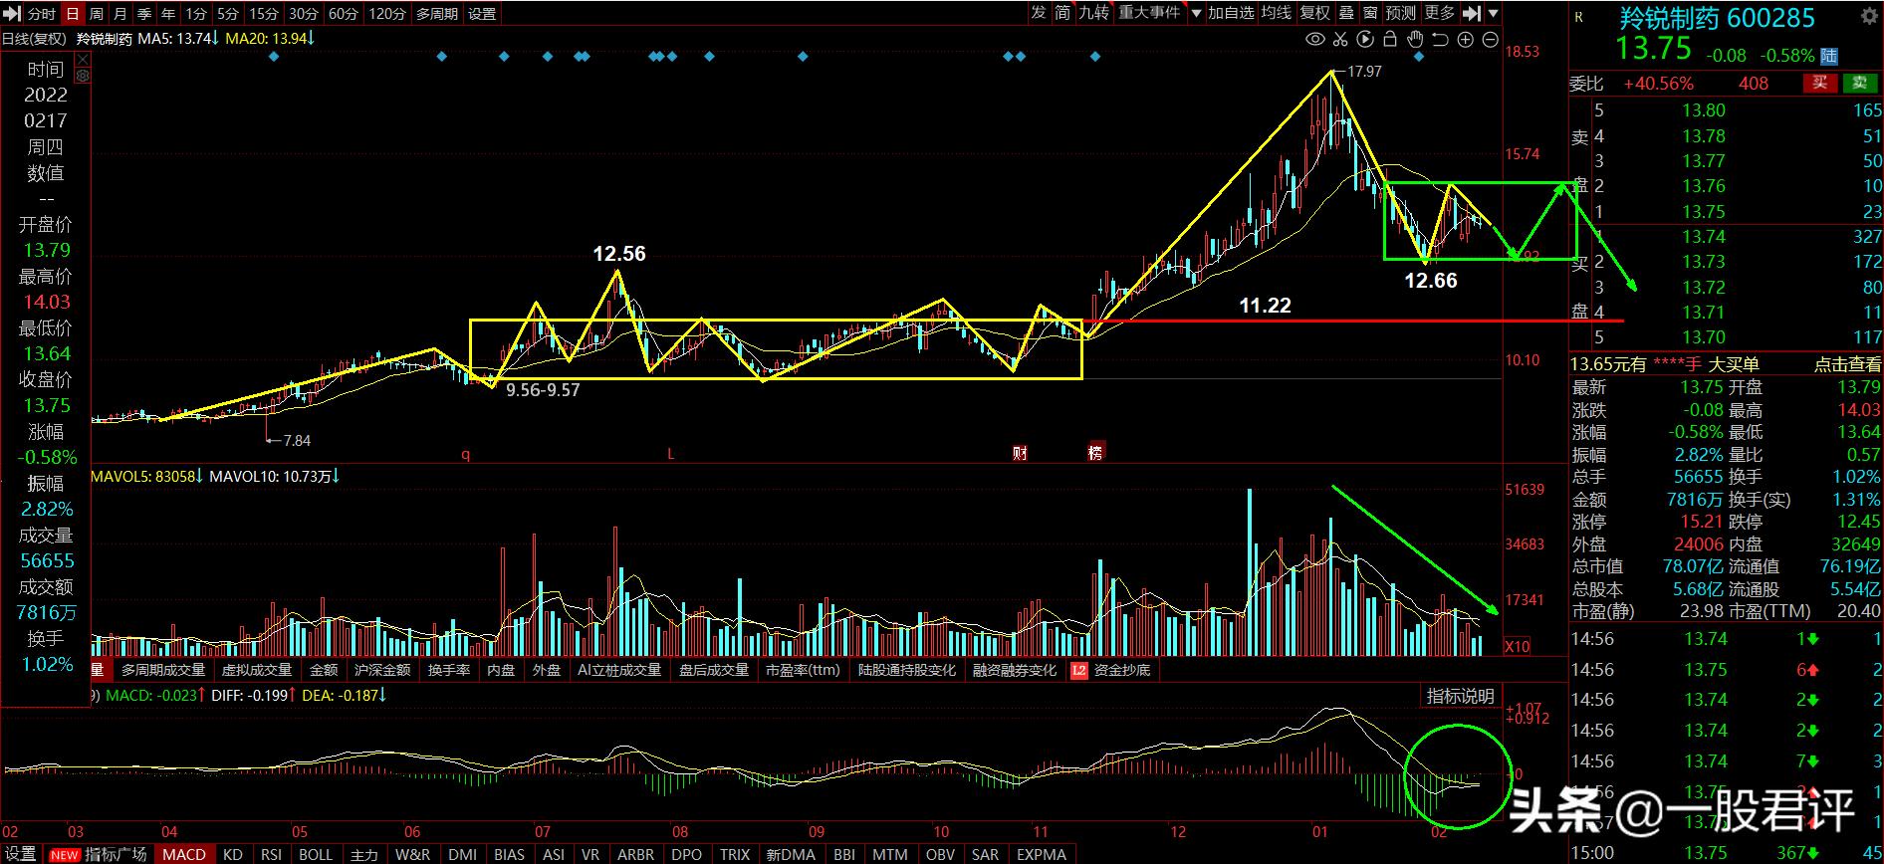Open gear settings in the data info panel
Screen dimensions: 1884x864
tap(83, 76)
